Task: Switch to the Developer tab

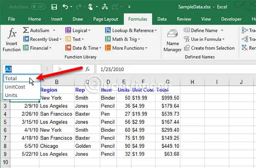Action: pyautogui.click(x=231, y=19)
